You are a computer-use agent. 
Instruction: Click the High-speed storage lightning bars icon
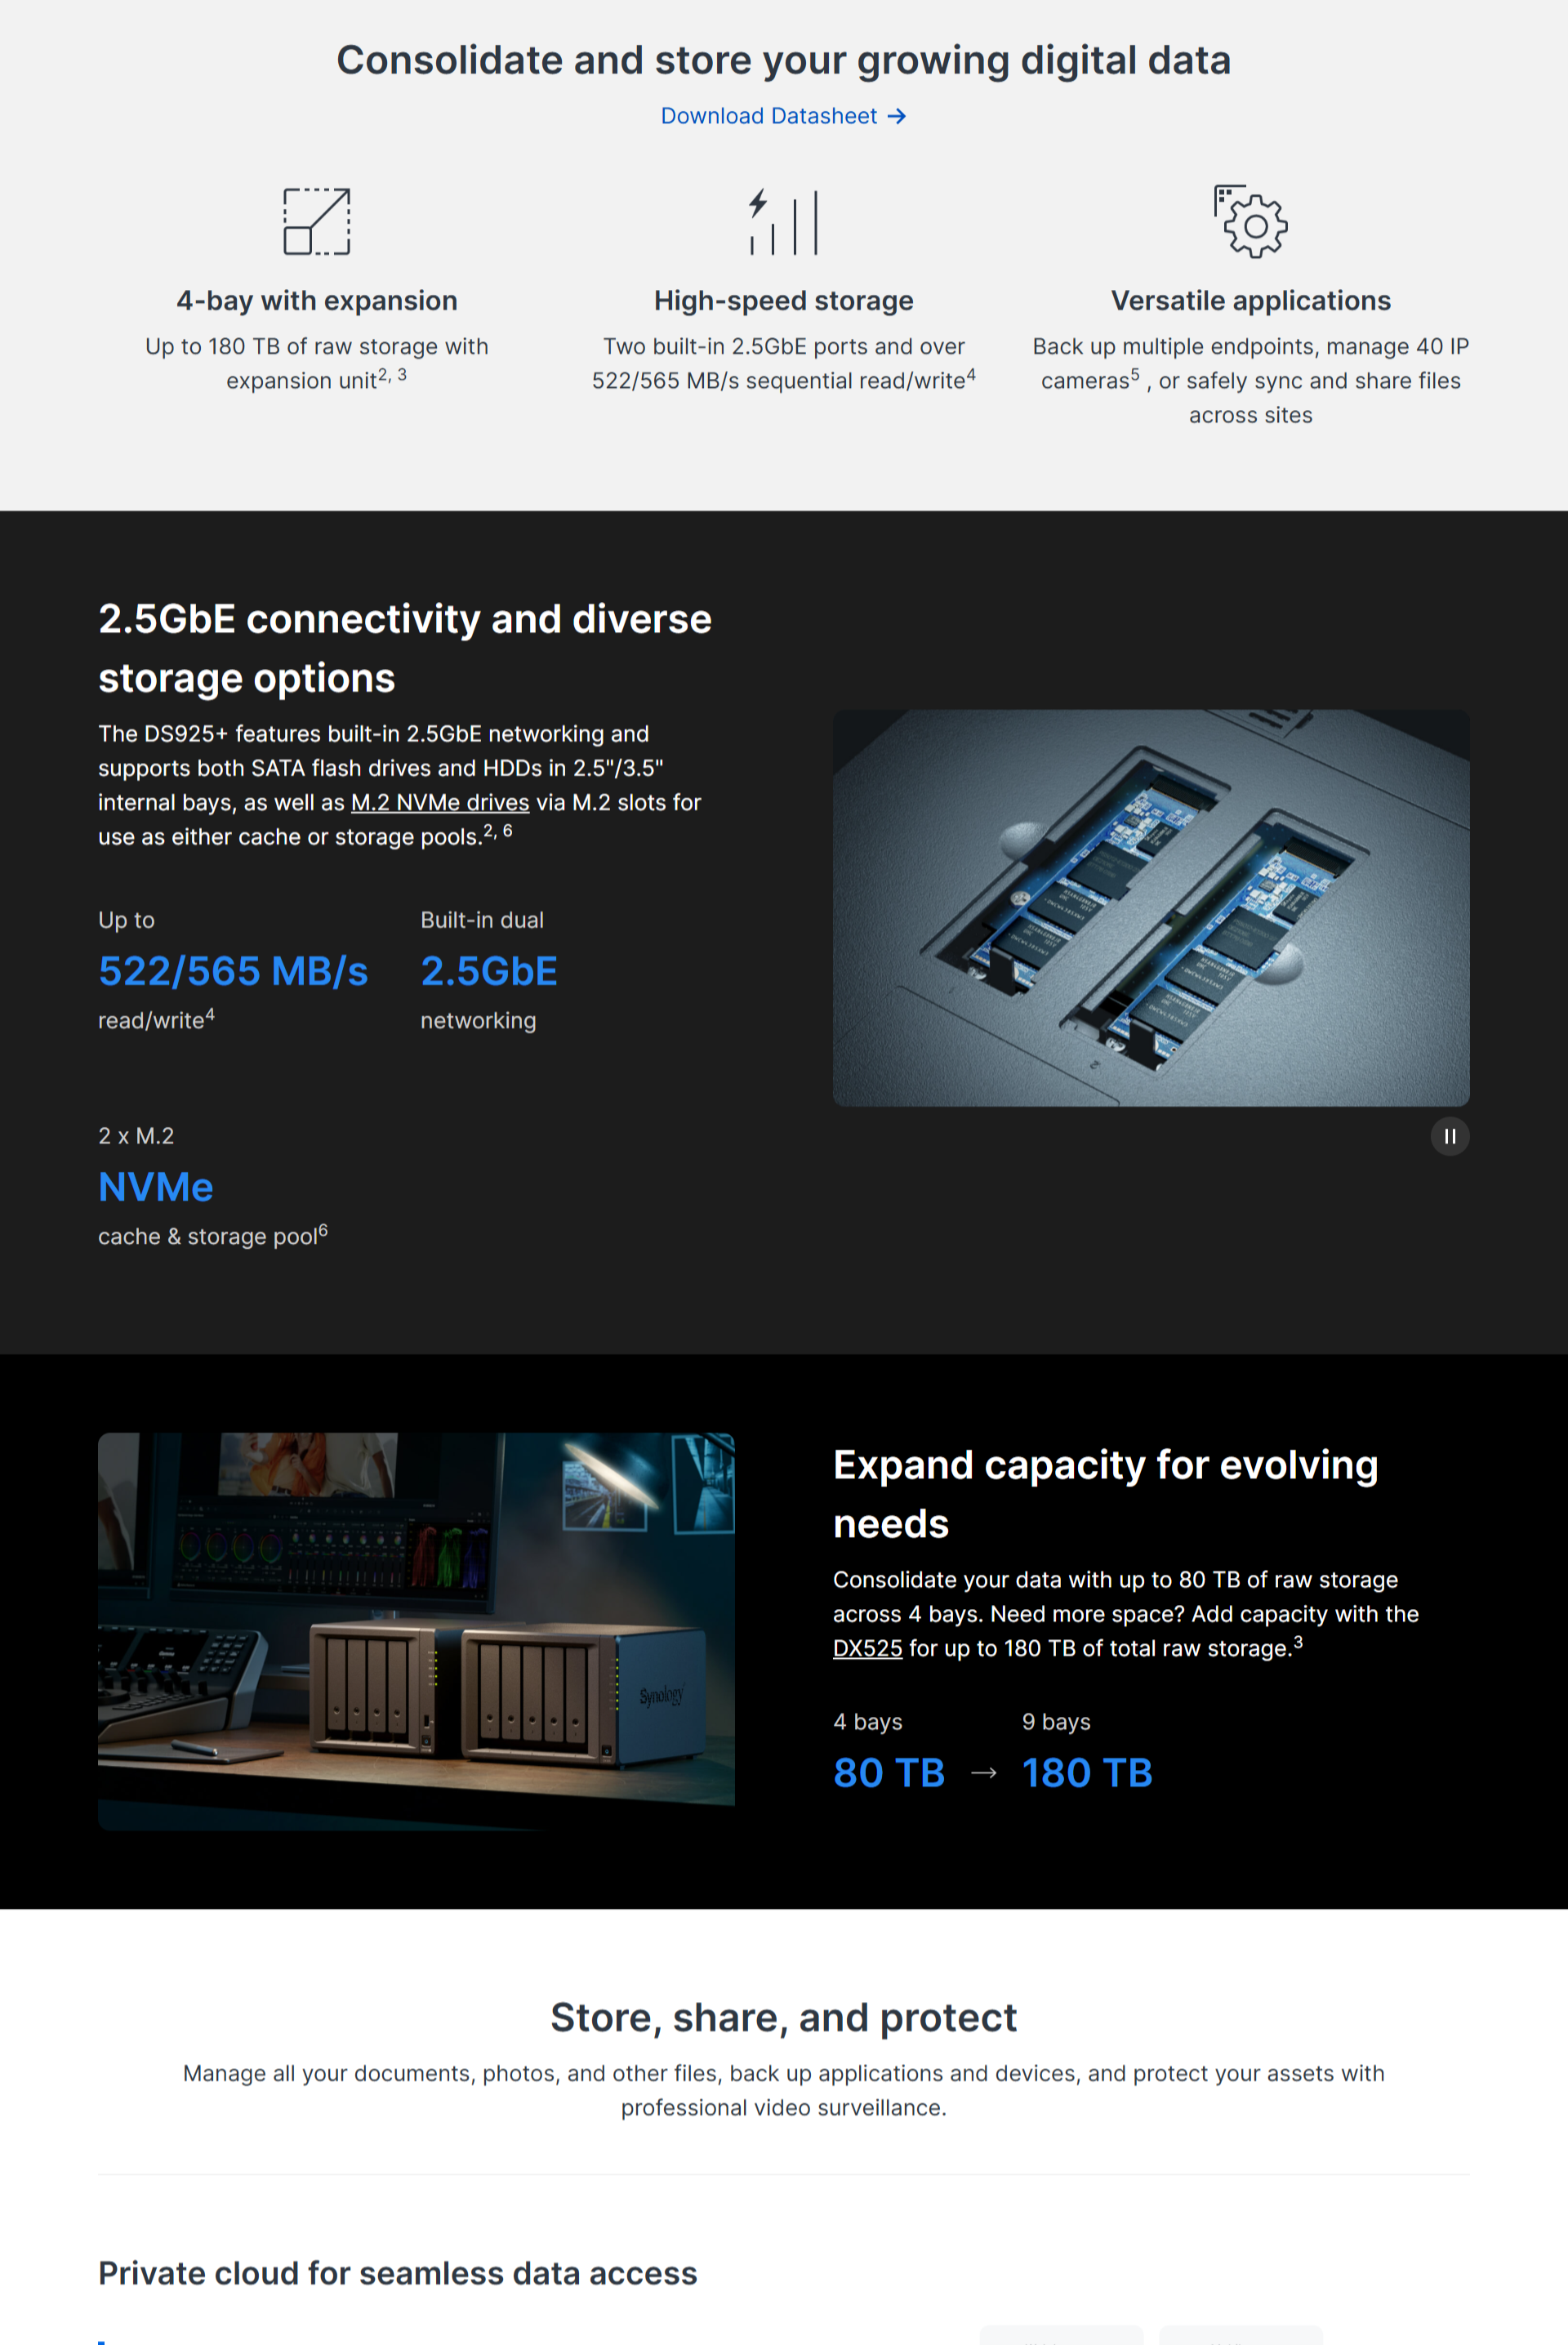(783, 221)
